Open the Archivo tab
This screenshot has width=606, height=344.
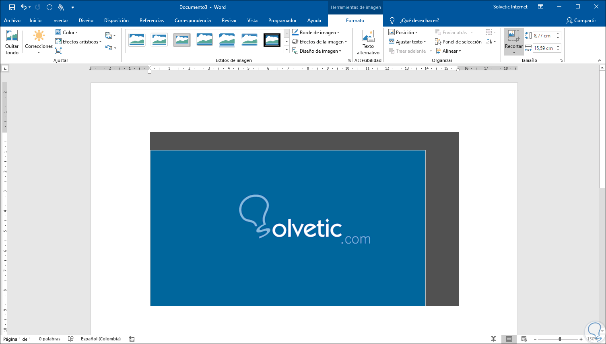pyautogui.click(x=12, y=21)
